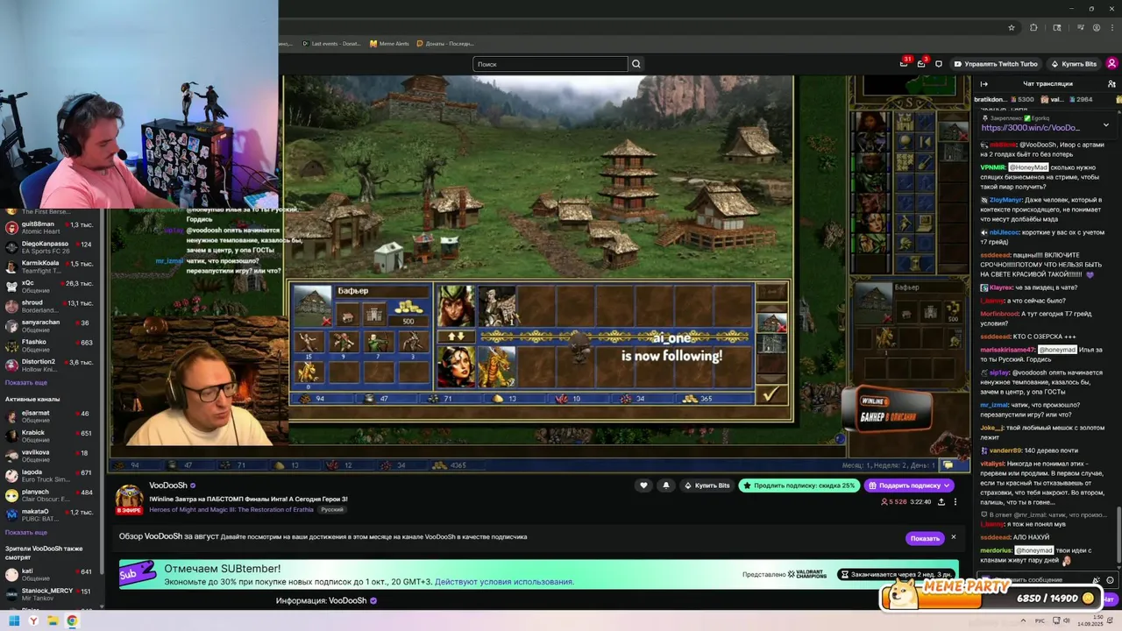This screenshot has width=1122, height=631.
Task: Click Русский language tag
Action: pos(332,509)
